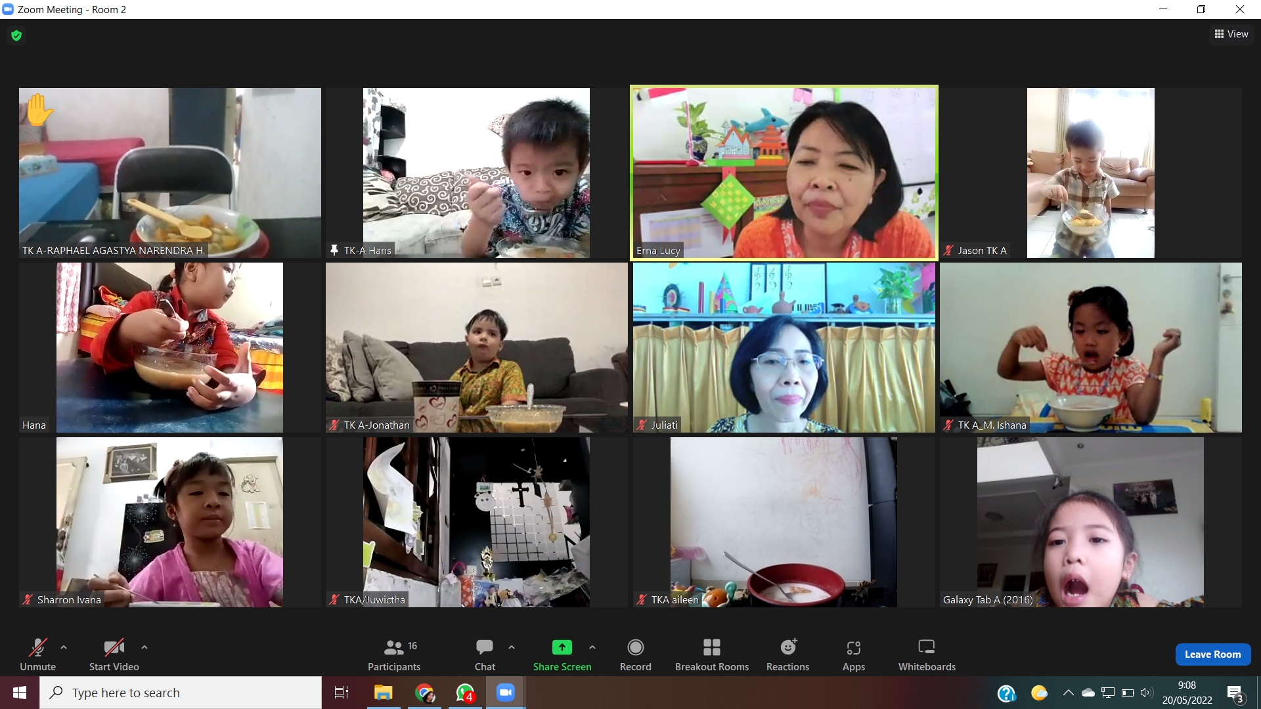Open the Chat panel

[x=485, y=655]
